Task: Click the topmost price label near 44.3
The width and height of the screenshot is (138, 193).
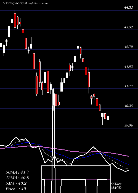Action: point(129,8)
